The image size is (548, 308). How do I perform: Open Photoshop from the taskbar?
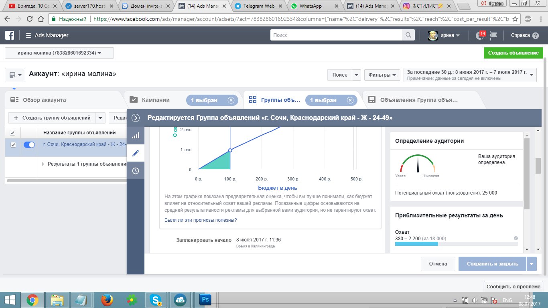pyautogui.click(x=205, y=300)
